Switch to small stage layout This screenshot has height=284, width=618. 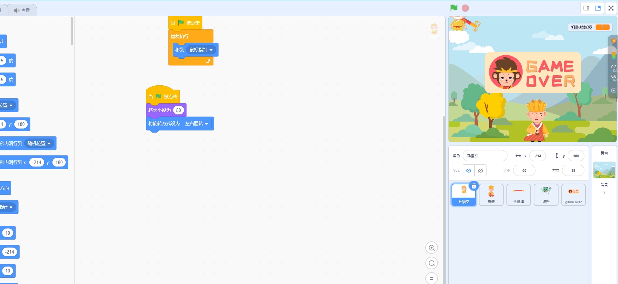[x=587, y=8]
